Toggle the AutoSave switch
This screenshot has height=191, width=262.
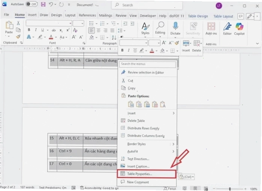pyautogui.click(x=31, y=4)
